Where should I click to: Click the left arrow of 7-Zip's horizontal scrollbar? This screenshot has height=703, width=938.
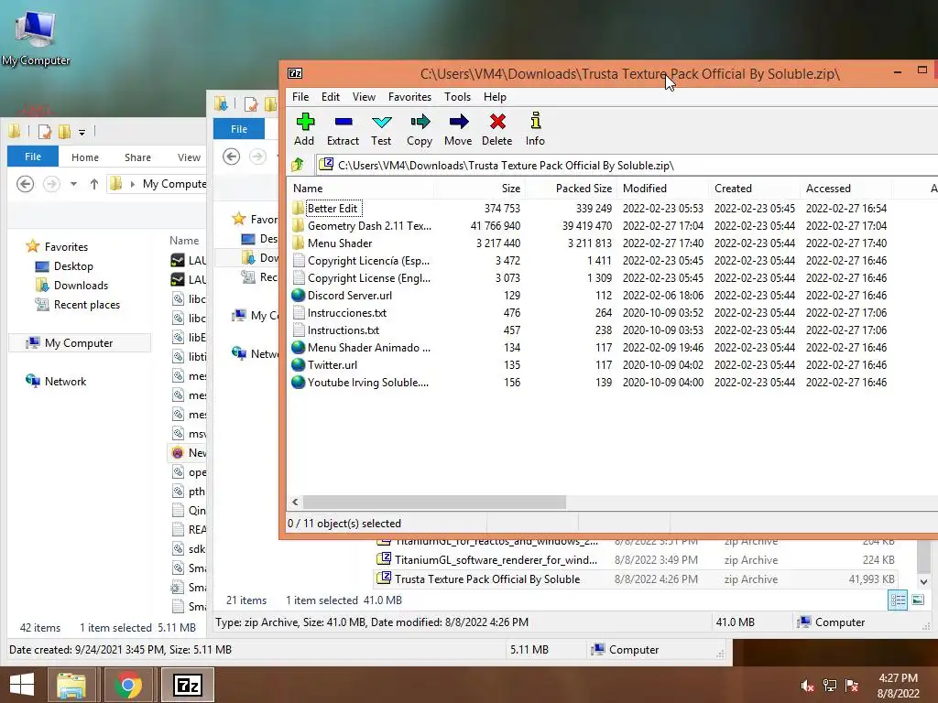[x=295, y=503]
